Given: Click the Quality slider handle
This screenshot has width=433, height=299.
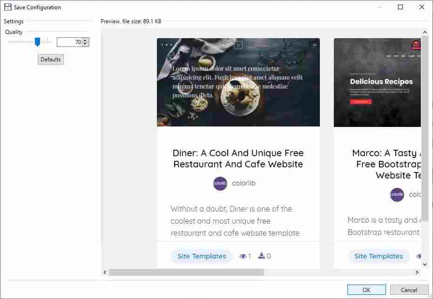Looking at the screenshot, I should click(x=37, y=42).
